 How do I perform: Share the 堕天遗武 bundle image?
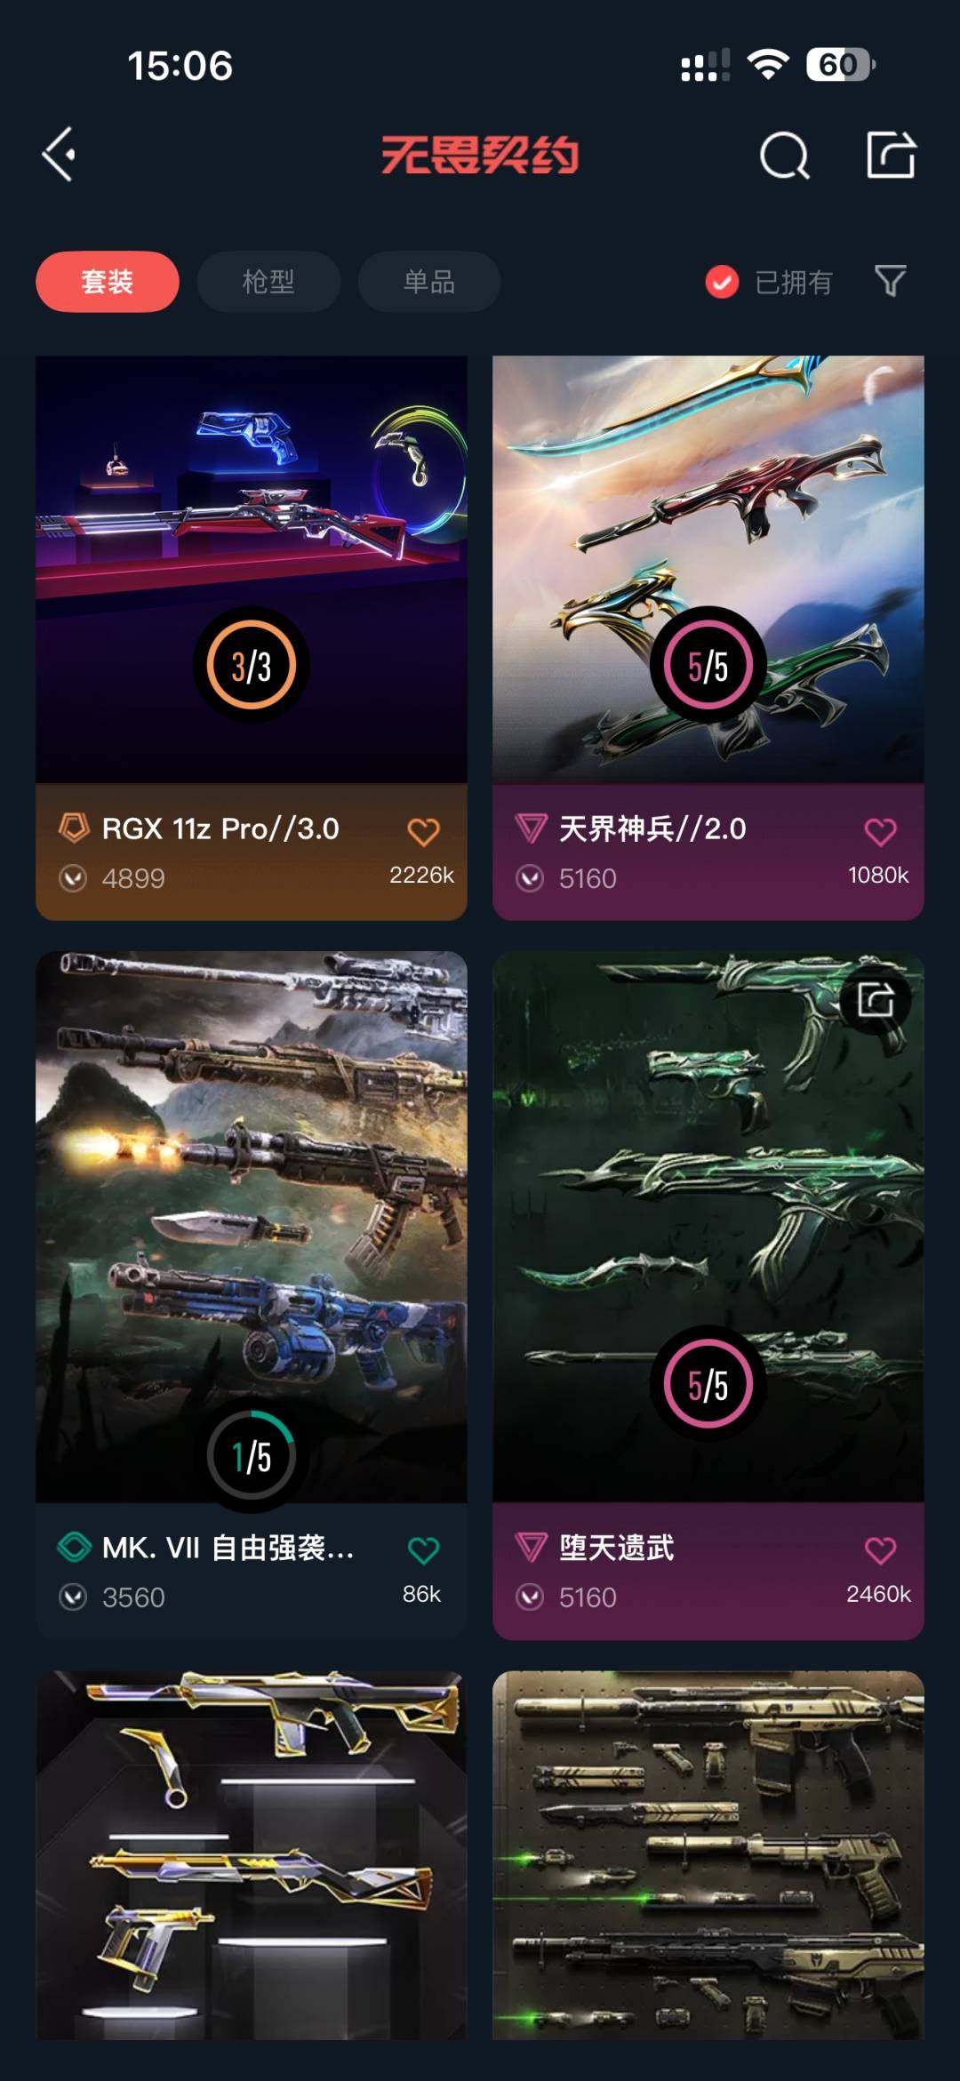[876, 1000]
